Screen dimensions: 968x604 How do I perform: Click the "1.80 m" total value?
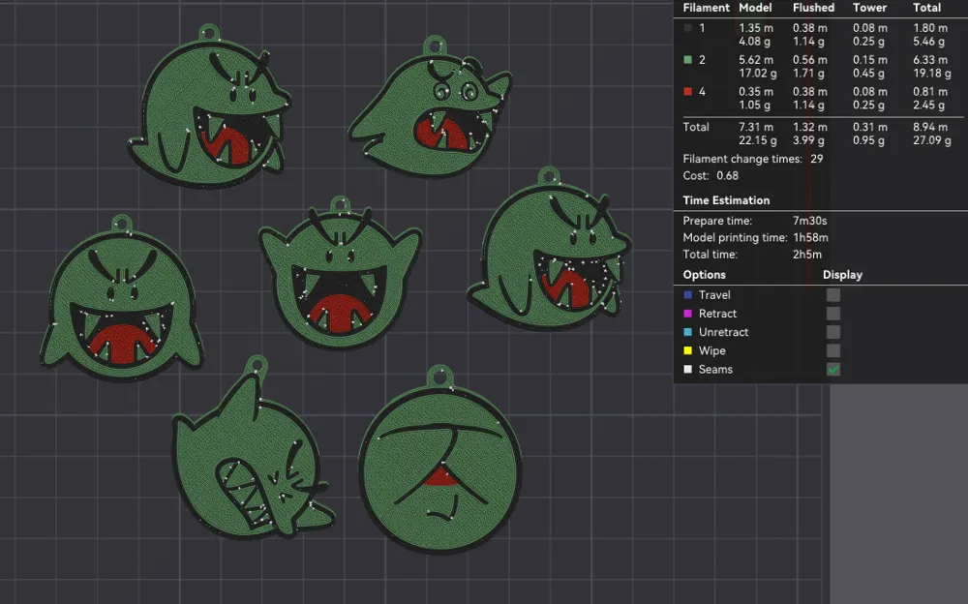[930, 28]
